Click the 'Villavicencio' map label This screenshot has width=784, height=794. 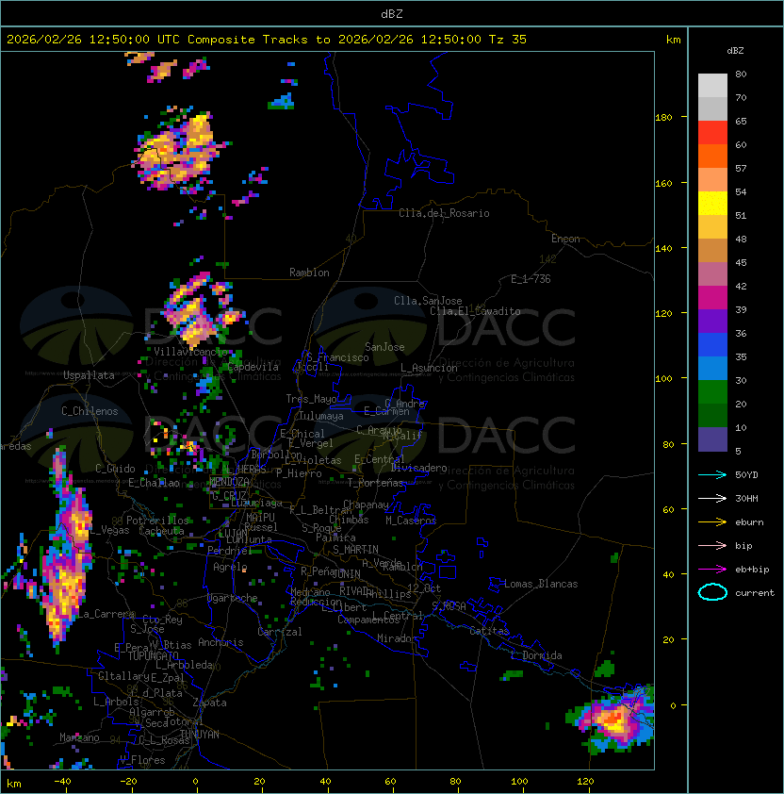[190, 352]
